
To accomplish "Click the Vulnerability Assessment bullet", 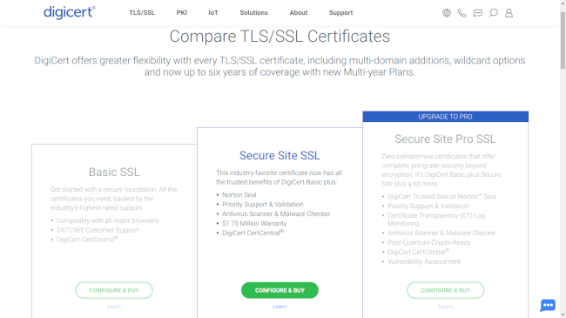I will click(x=424, y=261).
